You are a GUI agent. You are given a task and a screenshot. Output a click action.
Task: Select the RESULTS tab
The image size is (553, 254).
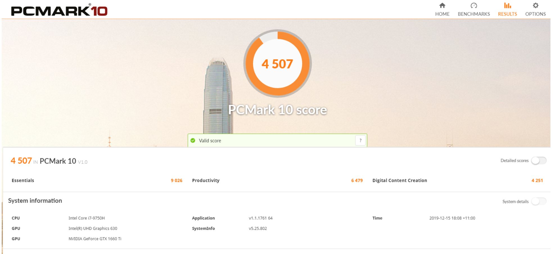[507, 10]
